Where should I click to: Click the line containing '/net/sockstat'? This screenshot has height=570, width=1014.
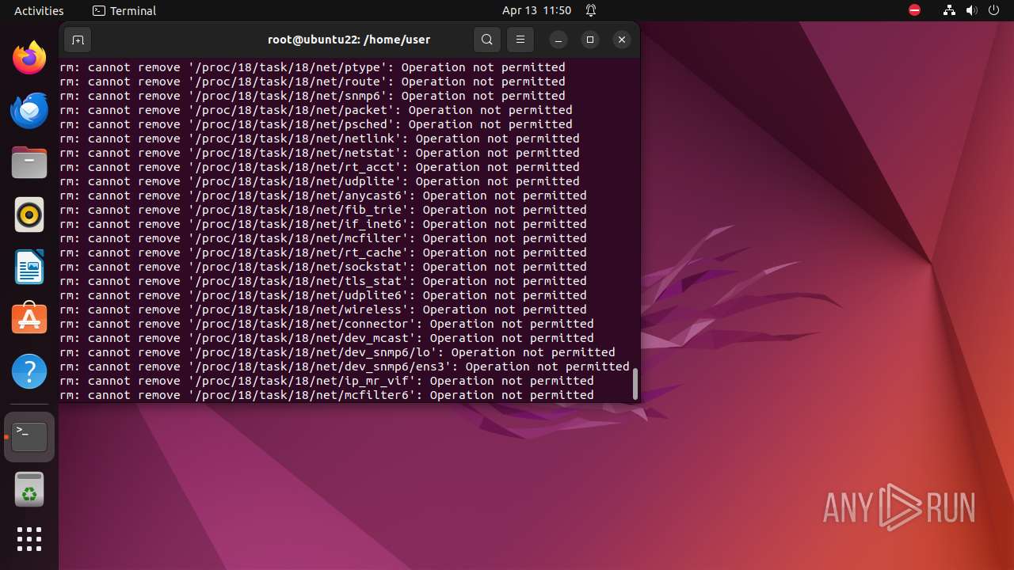323,267
